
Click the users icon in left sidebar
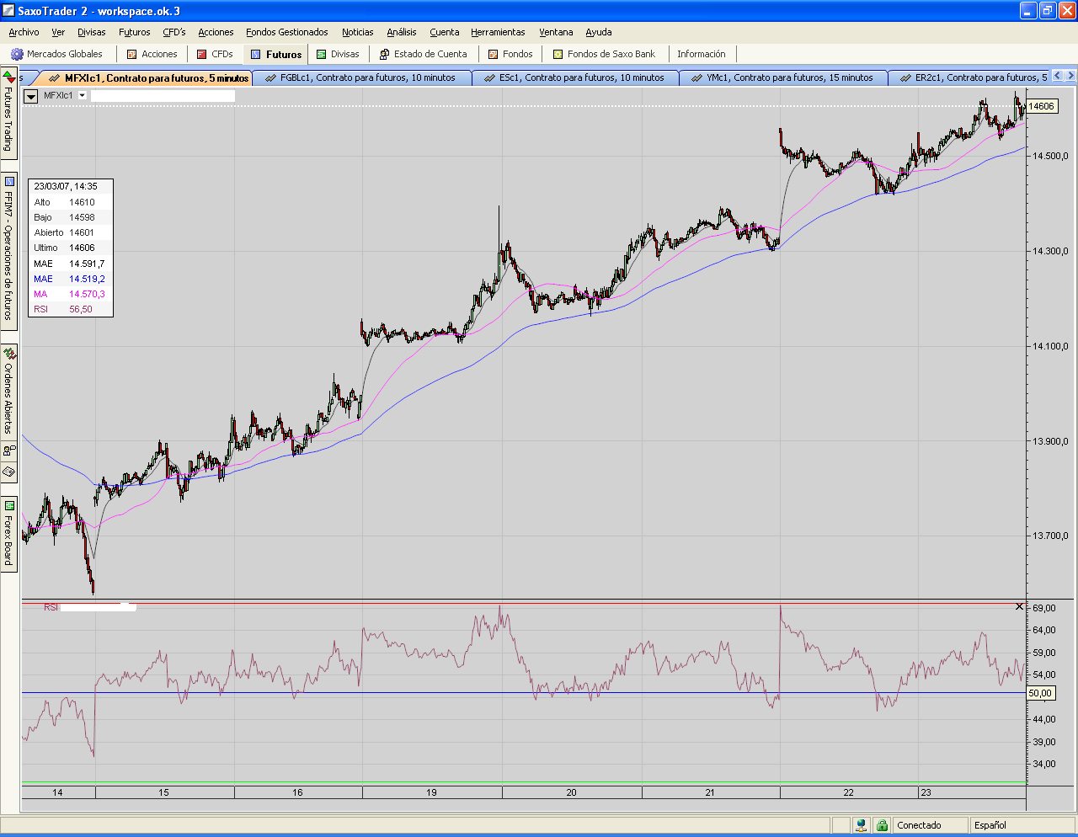pyautogui.click(x=8, y=450)
